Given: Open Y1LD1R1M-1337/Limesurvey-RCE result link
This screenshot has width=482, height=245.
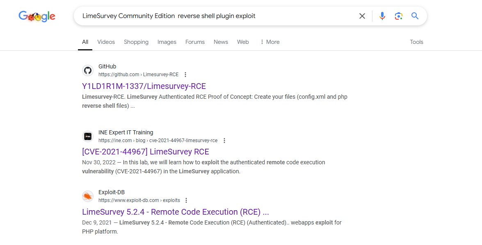Looking at the screenshot, I should (x=144, y=86).
